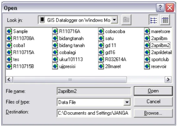The height and width of the screenshot is (127, 178).
Task: Select the file name 'satu'
Action: (109, 38)
